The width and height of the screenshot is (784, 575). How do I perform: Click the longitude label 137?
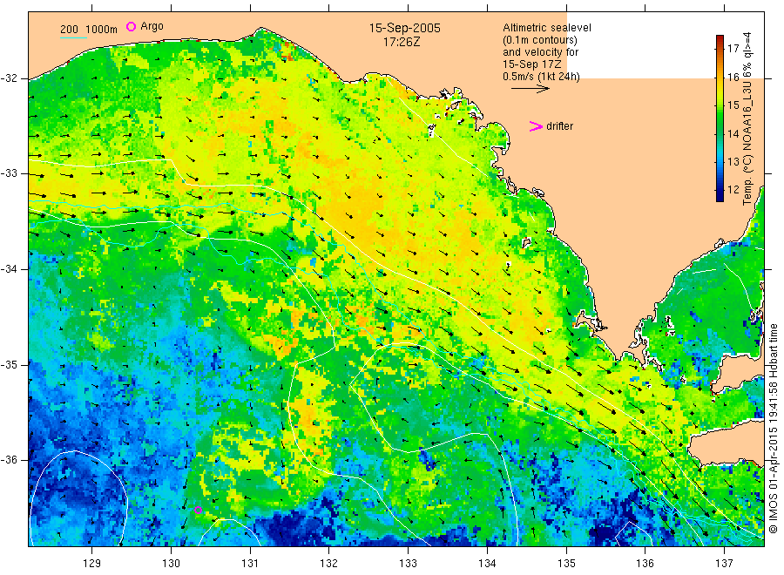(724, 563)
